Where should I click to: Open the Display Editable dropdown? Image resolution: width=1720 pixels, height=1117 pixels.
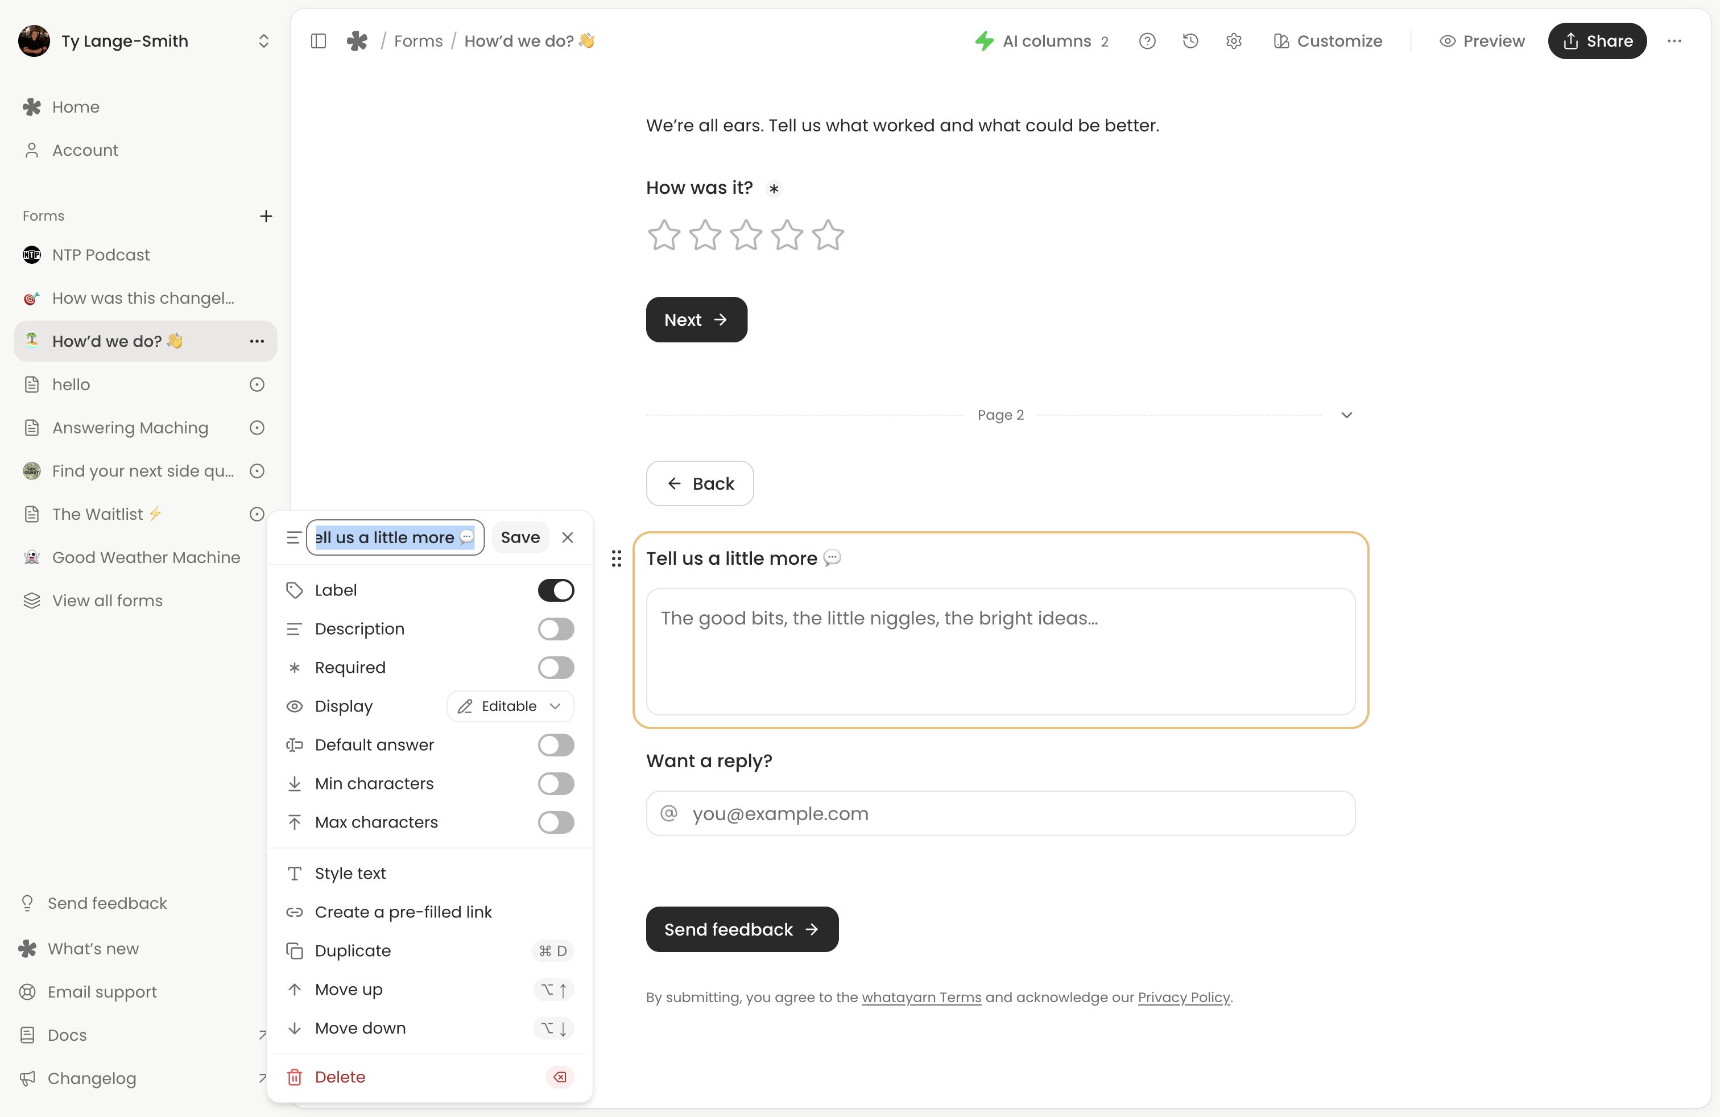coord(510,706)
